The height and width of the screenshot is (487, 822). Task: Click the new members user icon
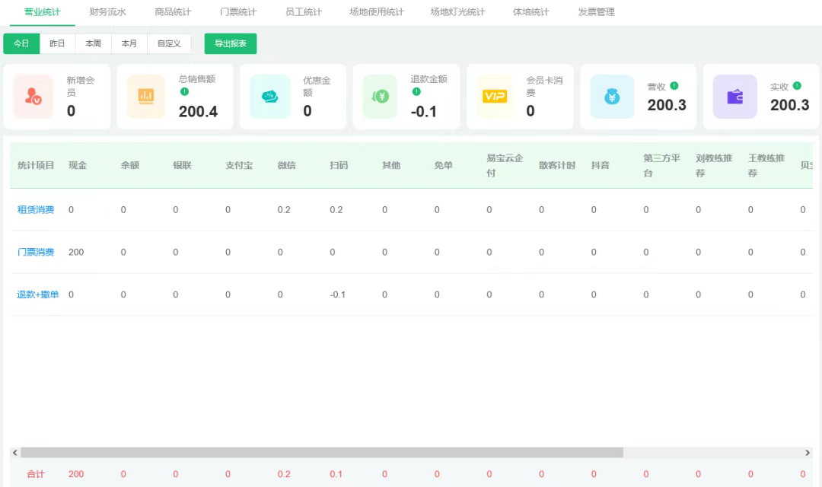point(33,97)
